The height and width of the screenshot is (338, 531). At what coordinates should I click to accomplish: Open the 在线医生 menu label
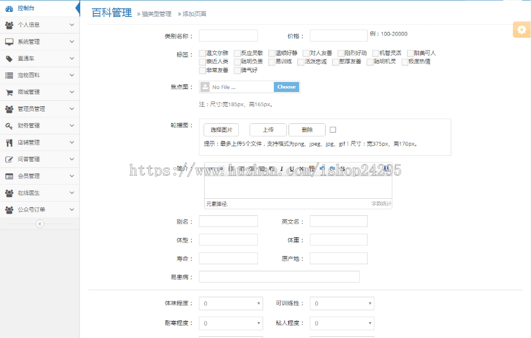pyautogui.click(x=29, y=193)
